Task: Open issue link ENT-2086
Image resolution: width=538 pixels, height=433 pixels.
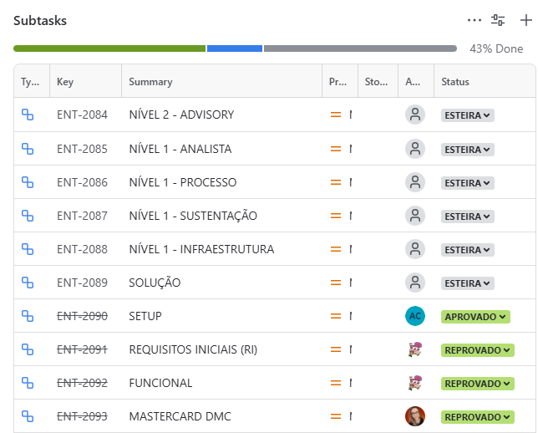Action: [83, 182]
